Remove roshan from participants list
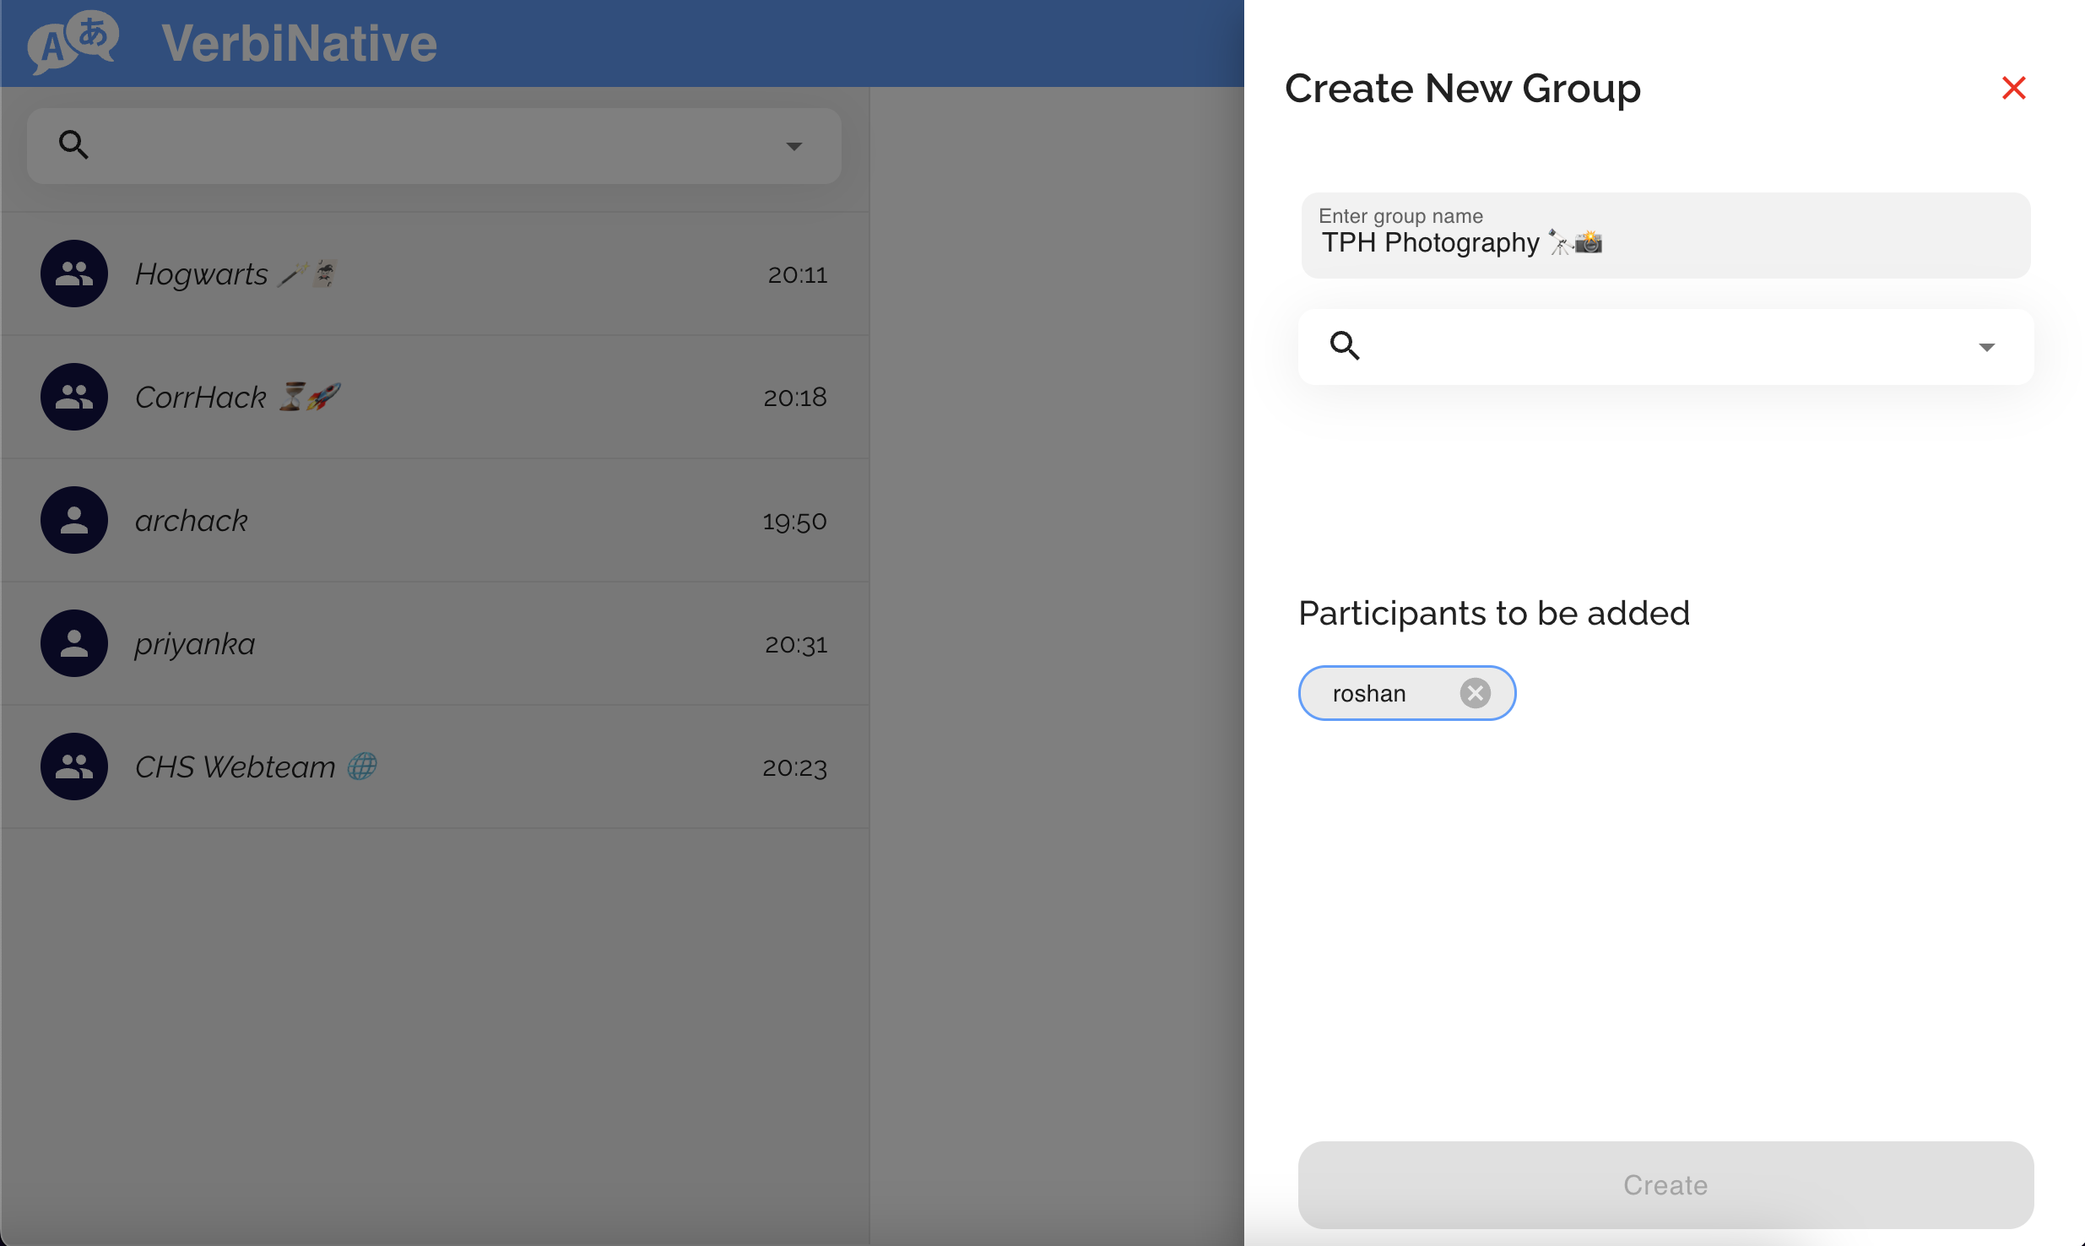Screen dimensions: 2085x1246 (x=1475, y=693)
